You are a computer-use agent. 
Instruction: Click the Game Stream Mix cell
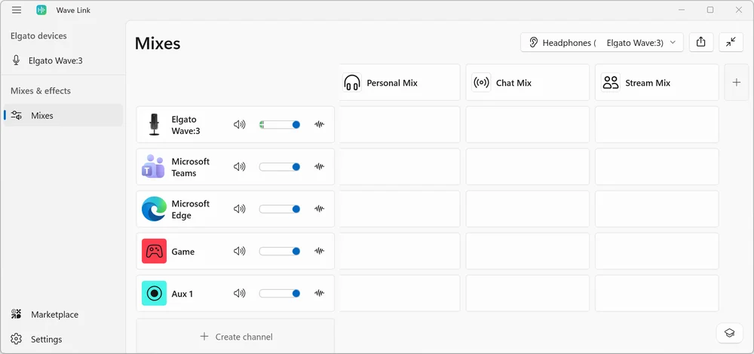(x=657, y=251)
